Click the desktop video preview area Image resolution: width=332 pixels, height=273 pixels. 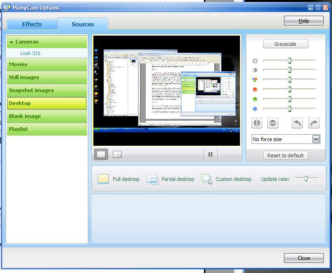coord(166,90)
